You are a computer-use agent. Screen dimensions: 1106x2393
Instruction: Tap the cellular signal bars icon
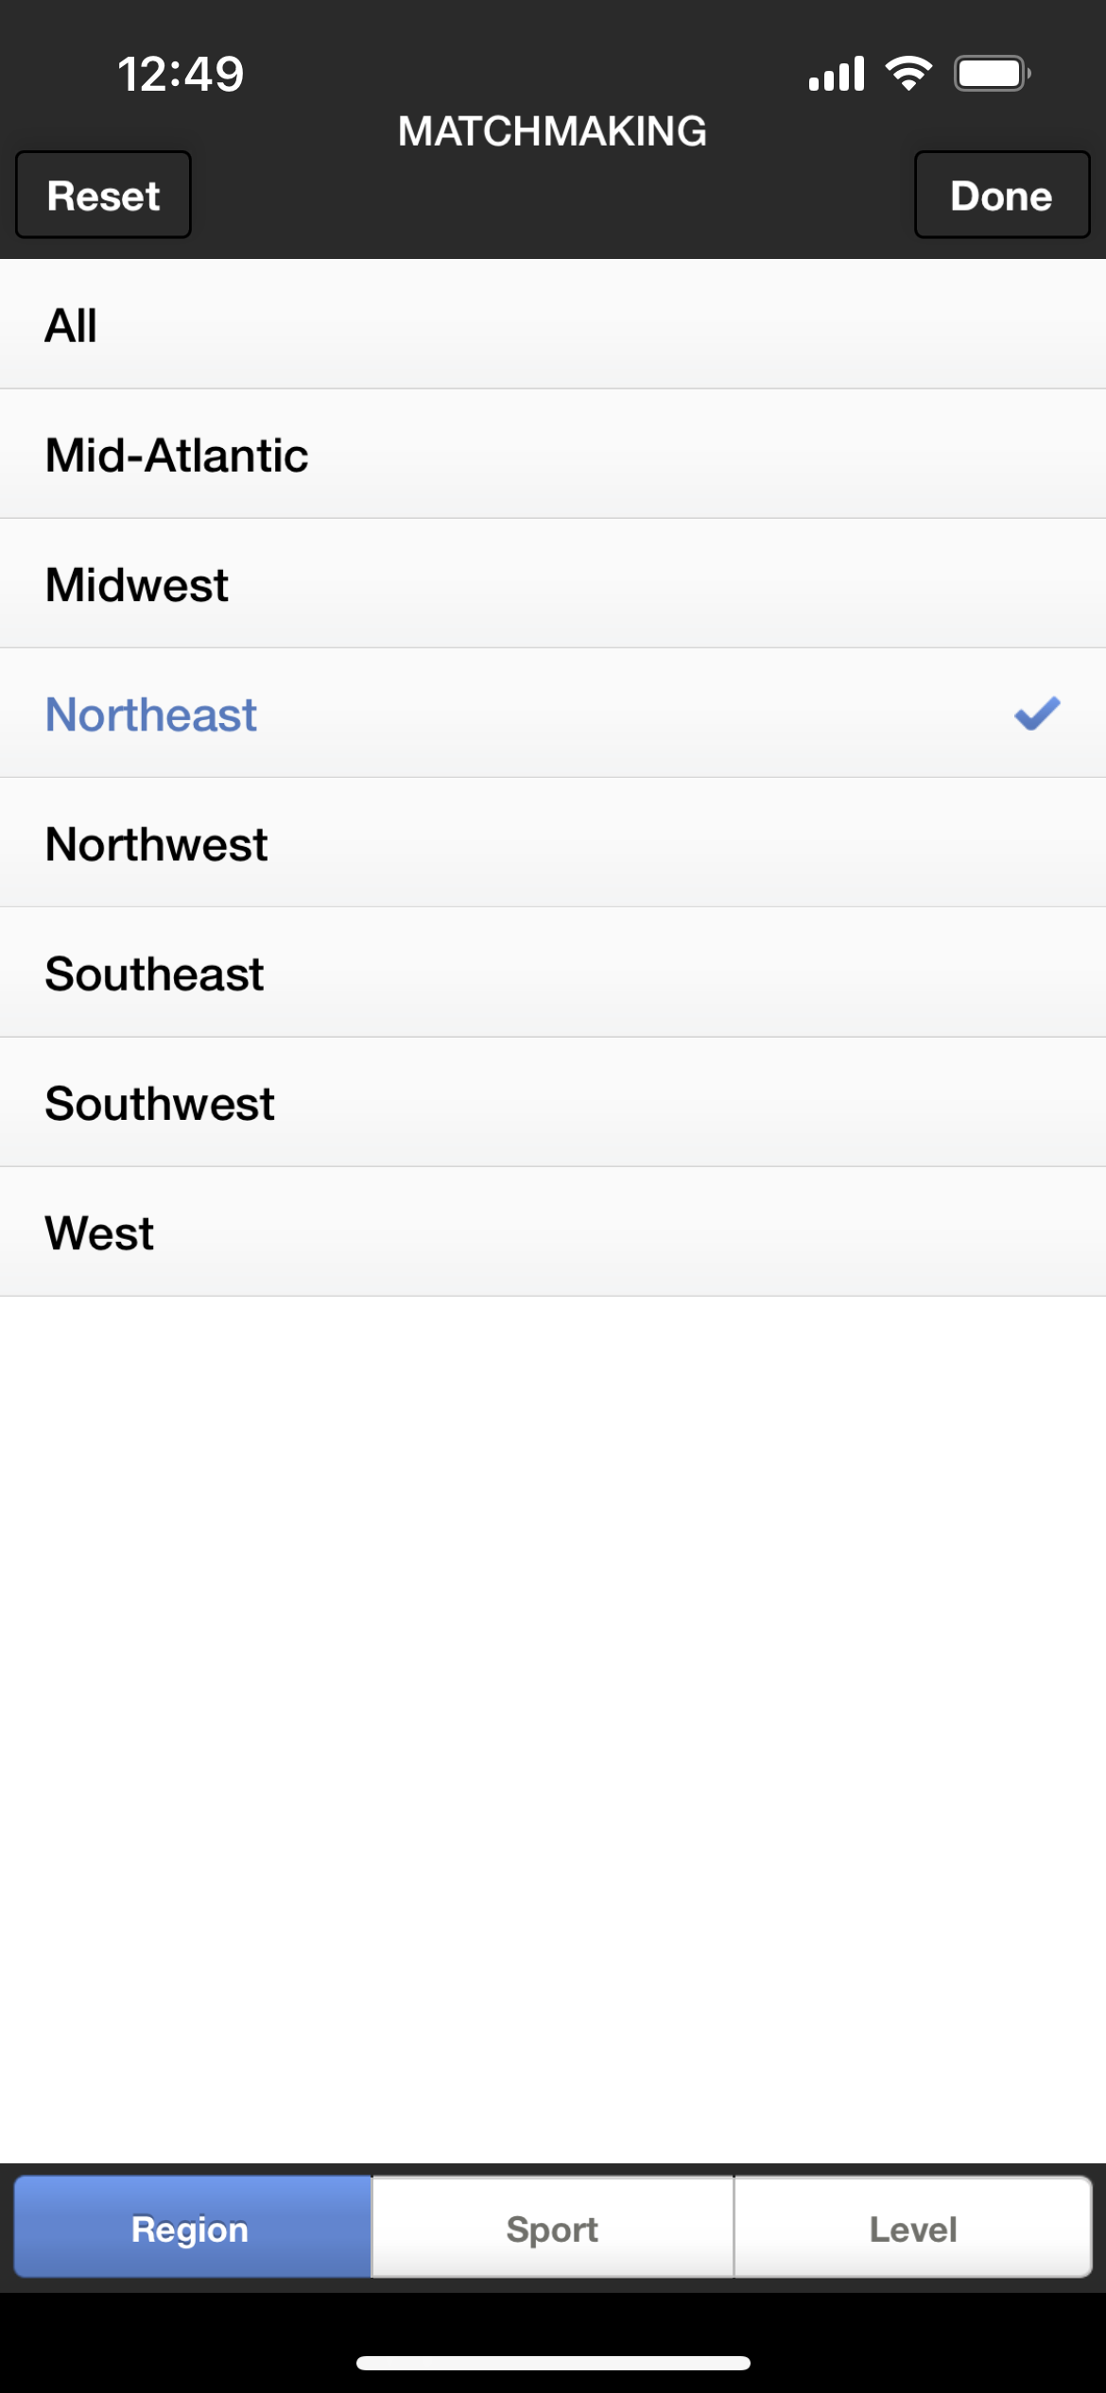(837, 74)
